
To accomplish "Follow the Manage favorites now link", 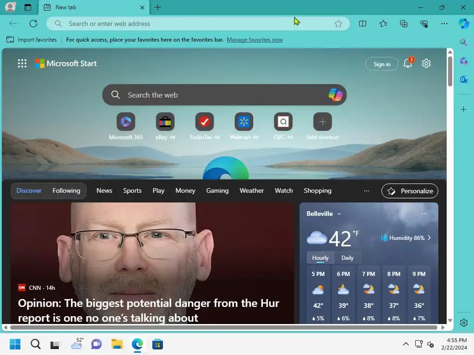I will coord(255,40).
